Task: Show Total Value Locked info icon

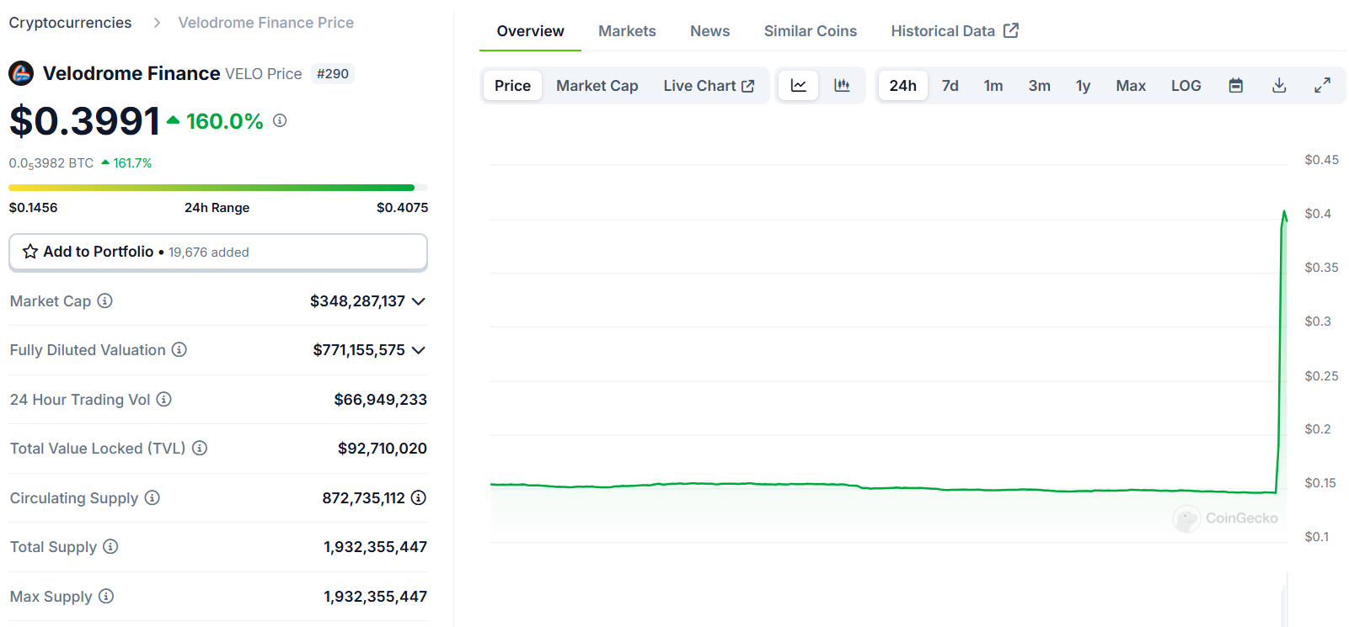Action: pyautogui.click(x=200, y=448)
